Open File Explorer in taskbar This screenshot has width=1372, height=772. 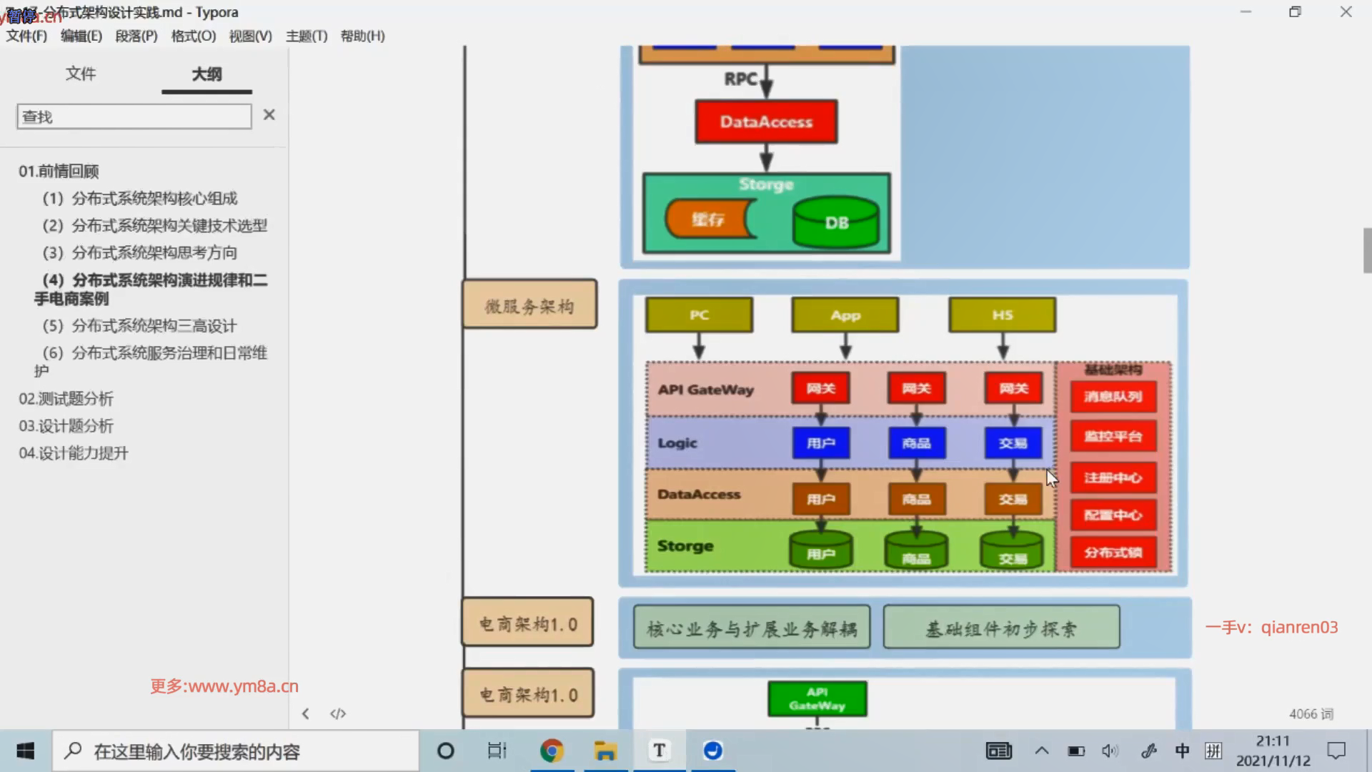pos(605,751)
